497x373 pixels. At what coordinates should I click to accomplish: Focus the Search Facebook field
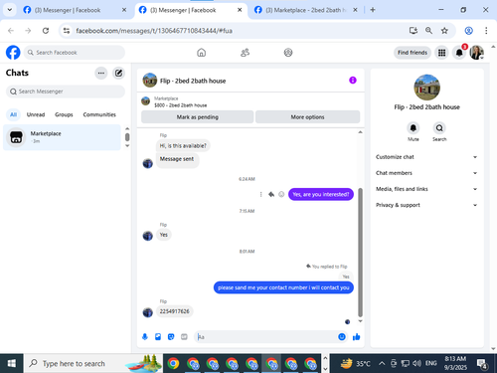[x=75, y=53]
